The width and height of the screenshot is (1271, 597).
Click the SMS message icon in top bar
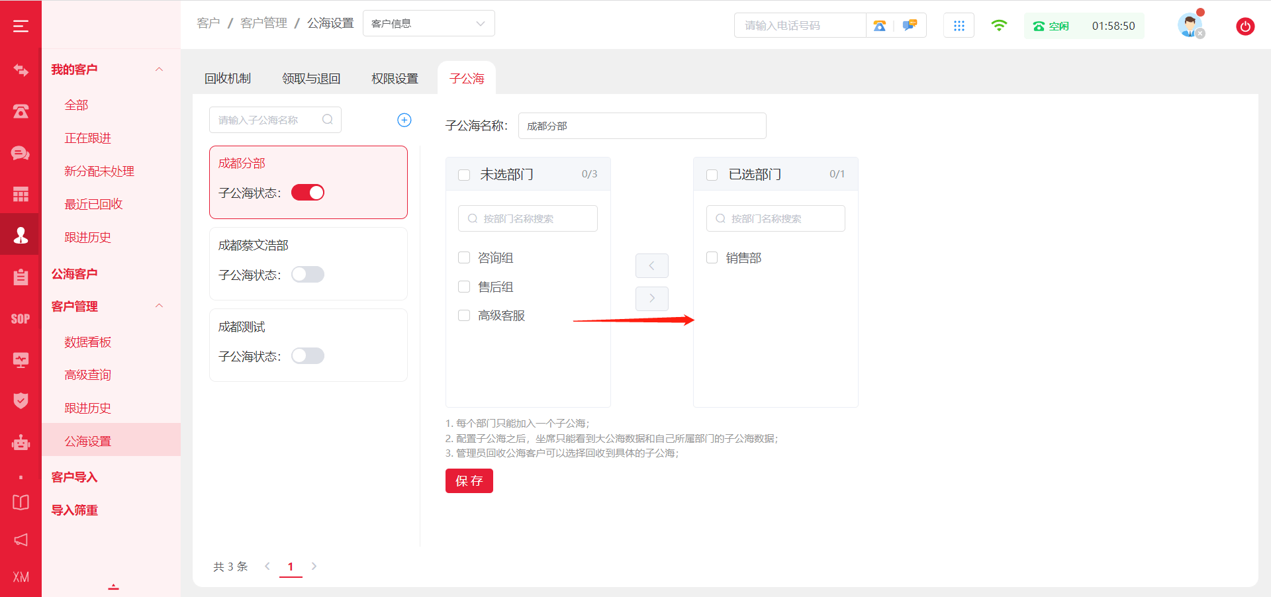910,26
